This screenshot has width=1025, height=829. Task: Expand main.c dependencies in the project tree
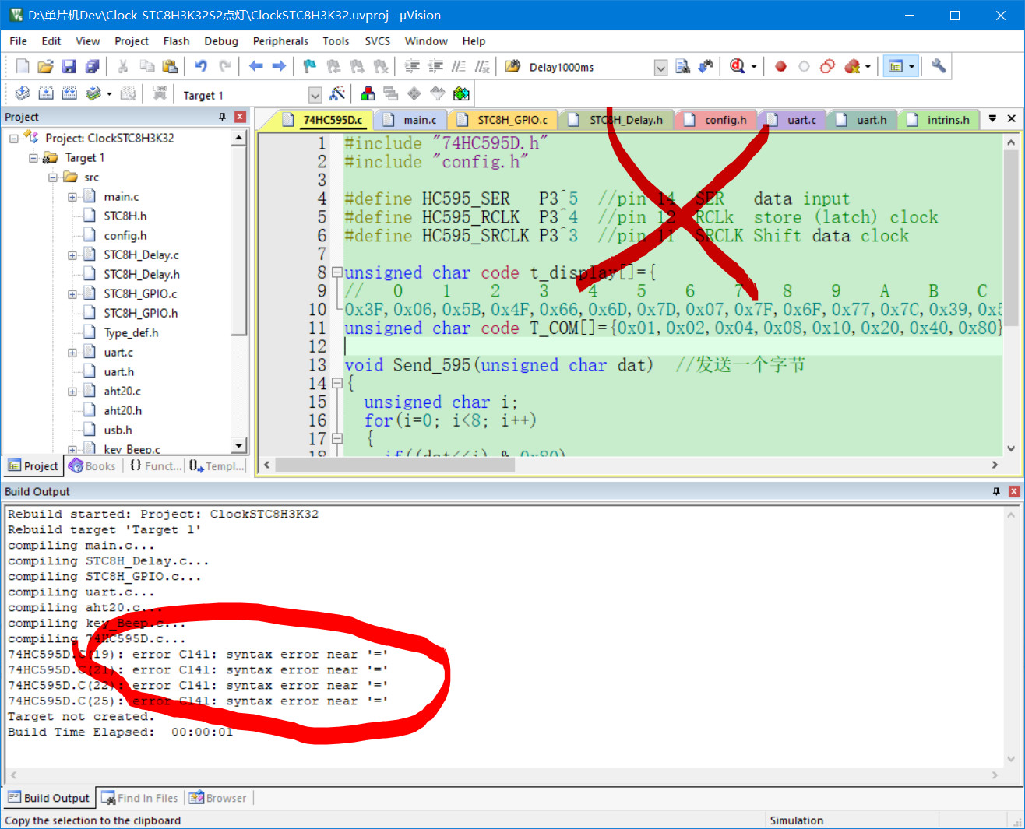point(72,197)
